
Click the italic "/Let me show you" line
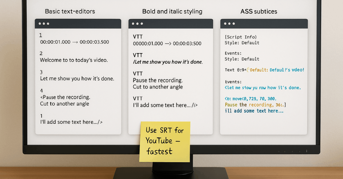168,62
